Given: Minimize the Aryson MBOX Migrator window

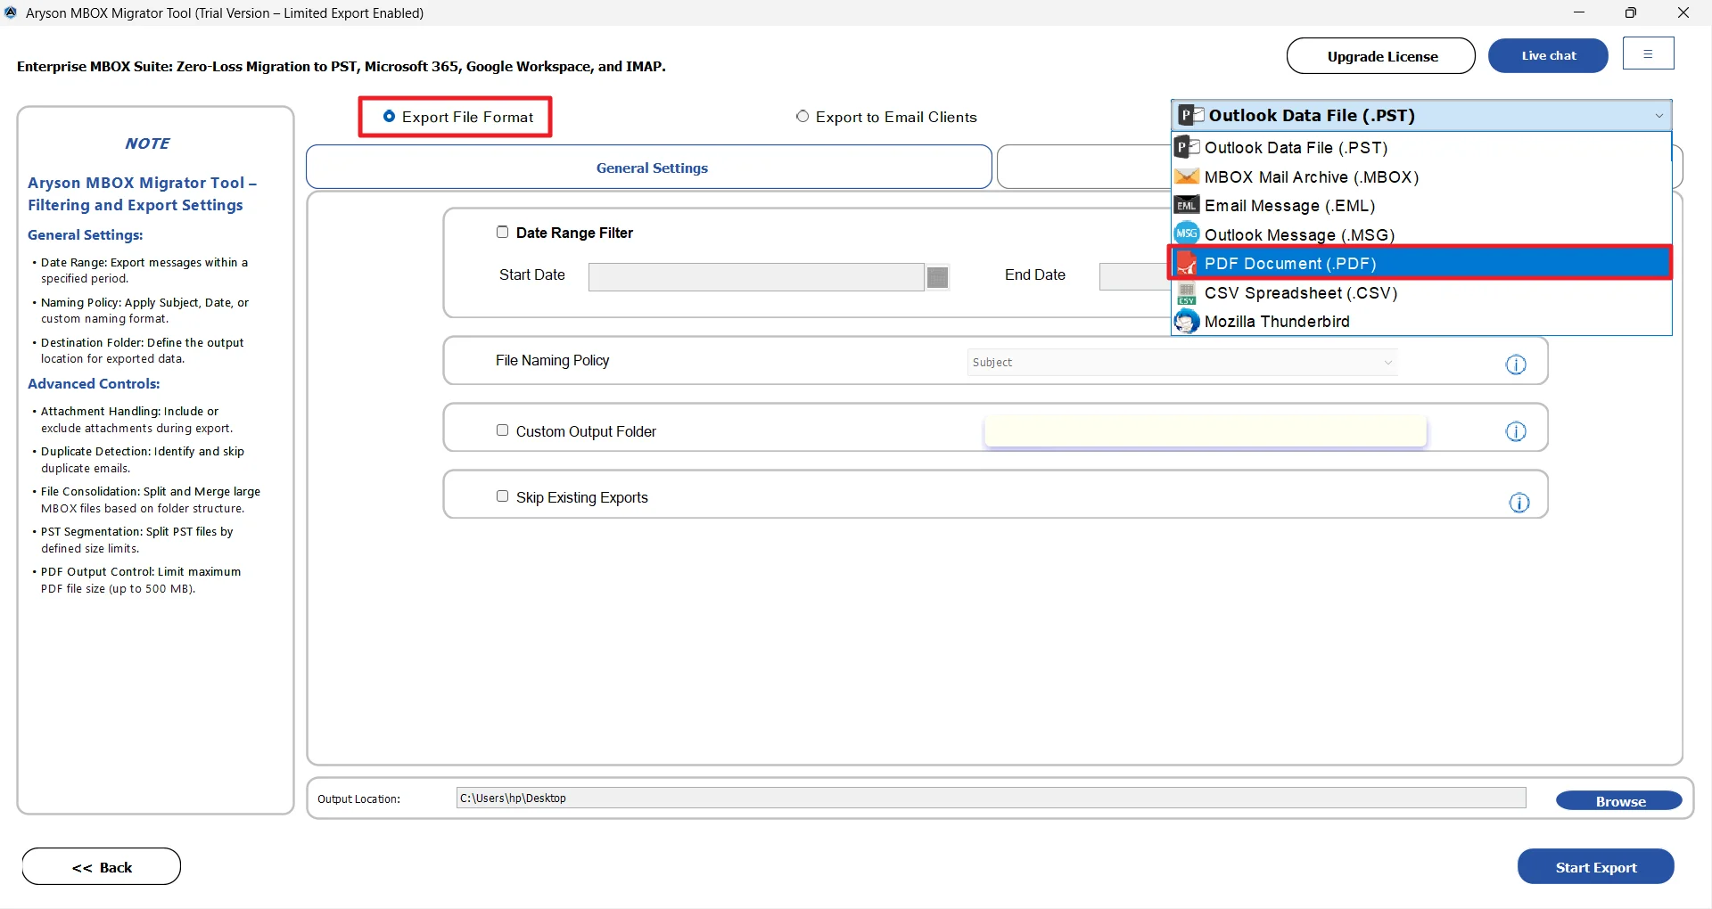Looking at the screenshot, I should [1578, 12].
